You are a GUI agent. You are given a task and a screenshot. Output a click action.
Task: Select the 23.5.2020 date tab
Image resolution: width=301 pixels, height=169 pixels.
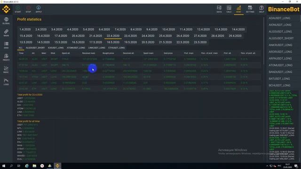tap(200, 42)
